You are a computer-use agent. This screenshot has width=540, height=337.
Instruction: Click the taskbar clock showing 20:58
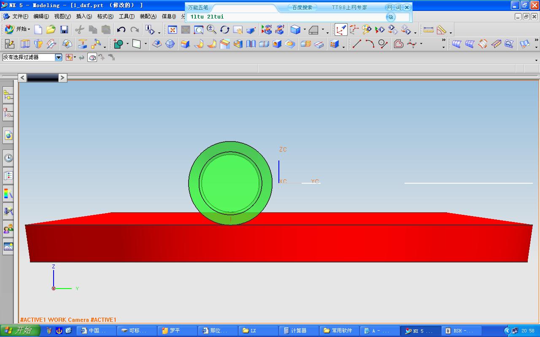click(x=528, y=331)
